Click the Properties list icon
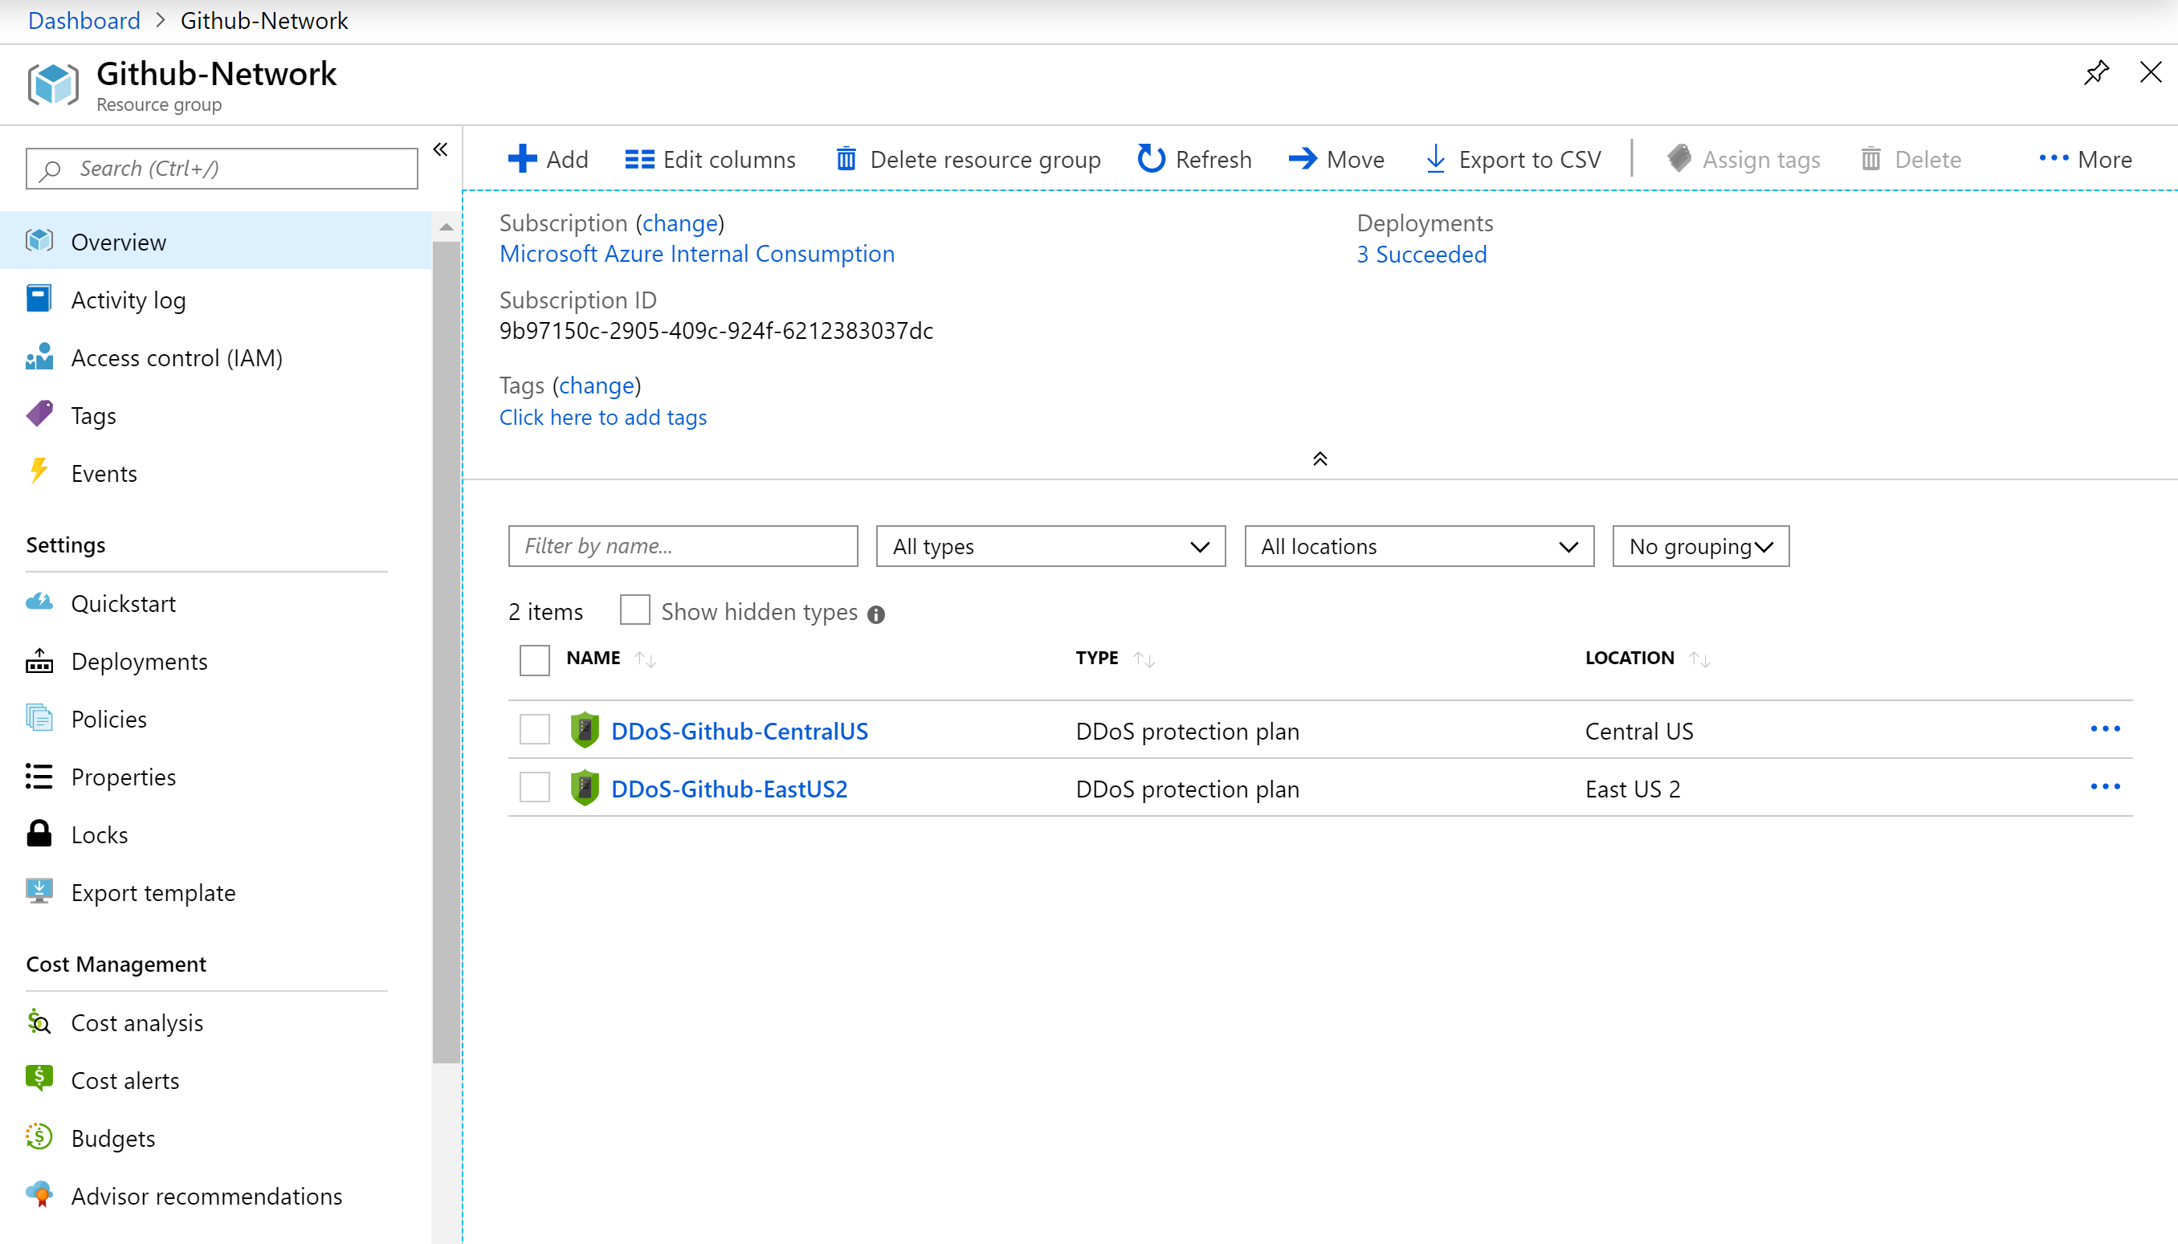Screen dimensions: 2178x1244 [39, 777]
